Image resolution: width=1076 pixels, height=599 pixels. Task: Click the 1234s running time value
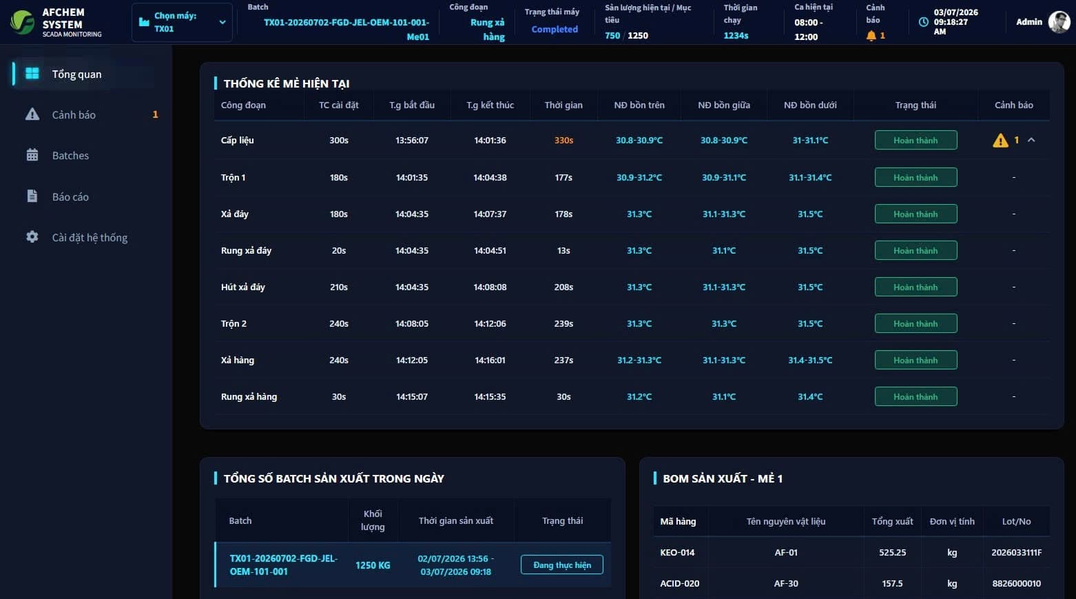(x=736, y=35)
